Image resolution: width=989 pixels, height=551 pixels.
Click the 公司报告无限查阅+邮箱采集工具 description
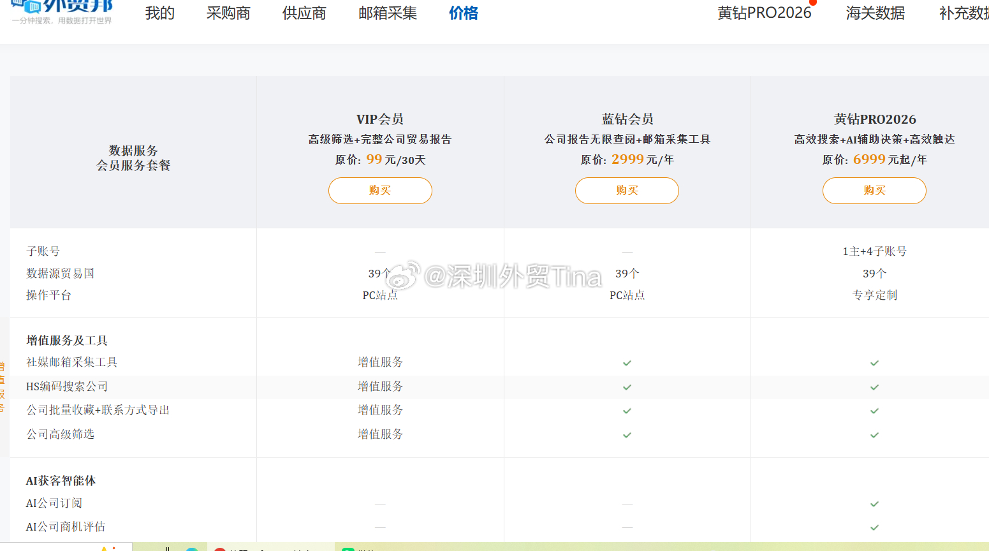[x=627, y=139]
